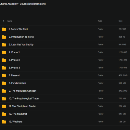Select the 51.6 MB size value
The image size is (130, 130).
(x=122, y=83)
